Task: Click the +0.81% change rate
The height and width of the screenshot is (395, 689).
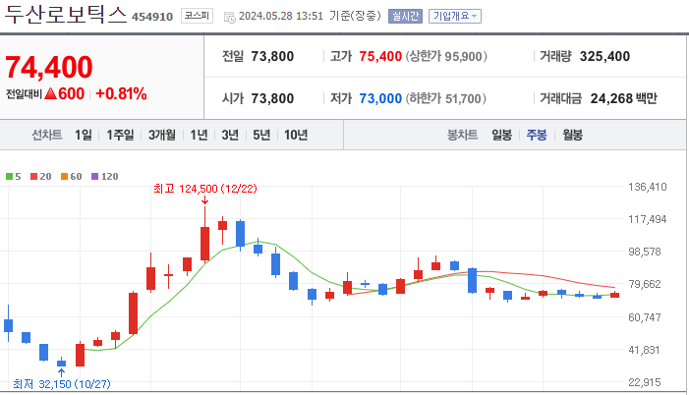Action: tap(121, 93)
